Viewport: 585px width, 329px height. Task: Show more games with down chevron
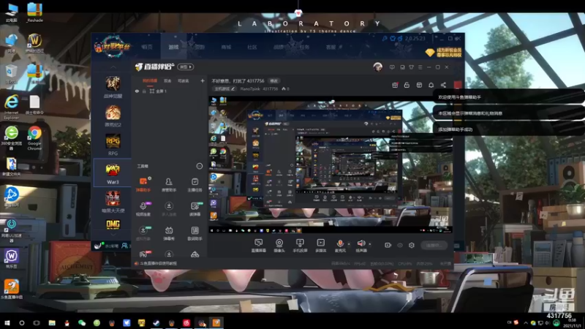pos(113,235)
